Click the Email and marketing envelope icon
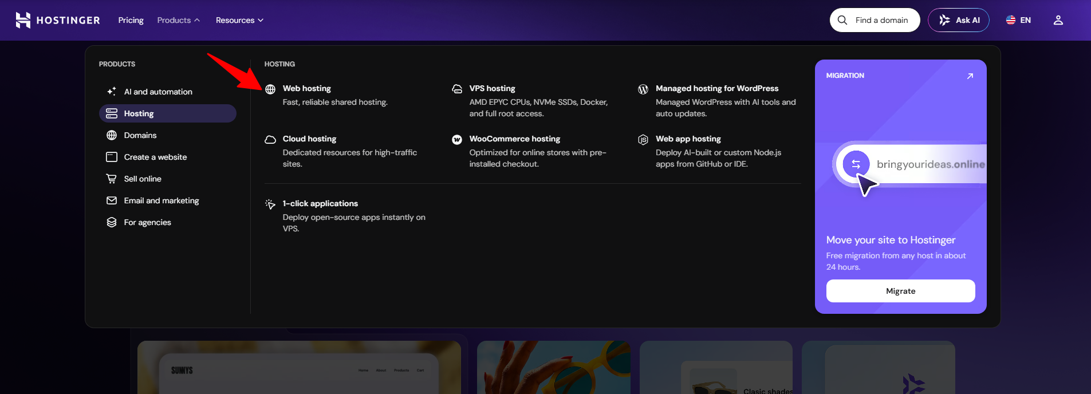Screen dimensions: 1091x394 [112, 200]
